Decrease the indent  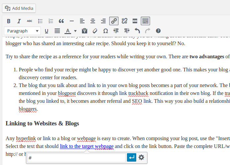116,31
